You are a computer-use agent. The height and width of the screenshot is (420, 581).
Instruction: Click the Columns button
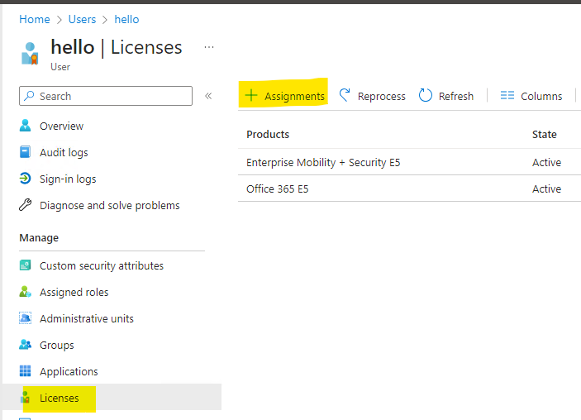[531, 96]
